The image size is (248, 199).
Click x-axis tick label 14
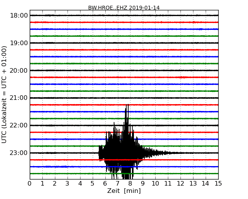[x=206, y=184]
